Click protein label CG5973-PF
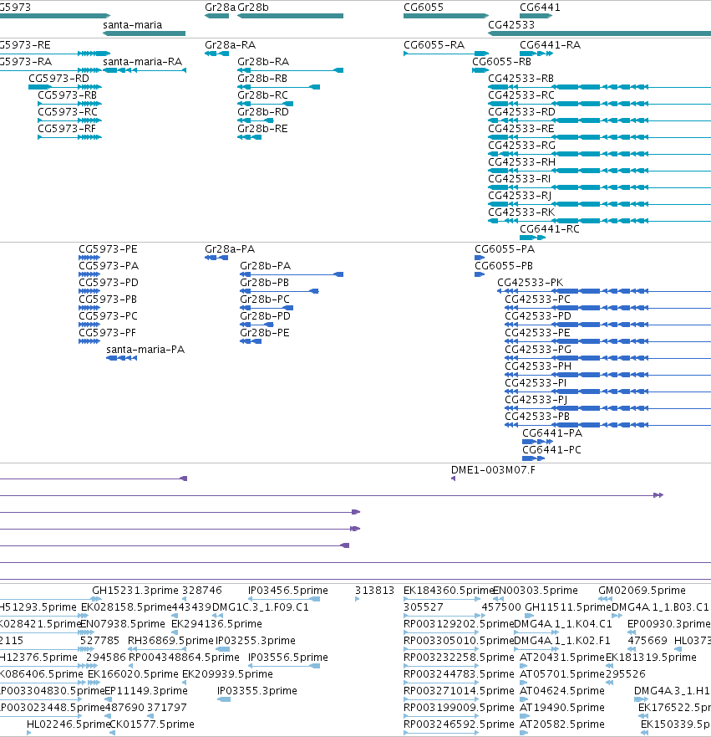This screenshot has height=737, width=711. pyautogui.click(x=107, y=333)
